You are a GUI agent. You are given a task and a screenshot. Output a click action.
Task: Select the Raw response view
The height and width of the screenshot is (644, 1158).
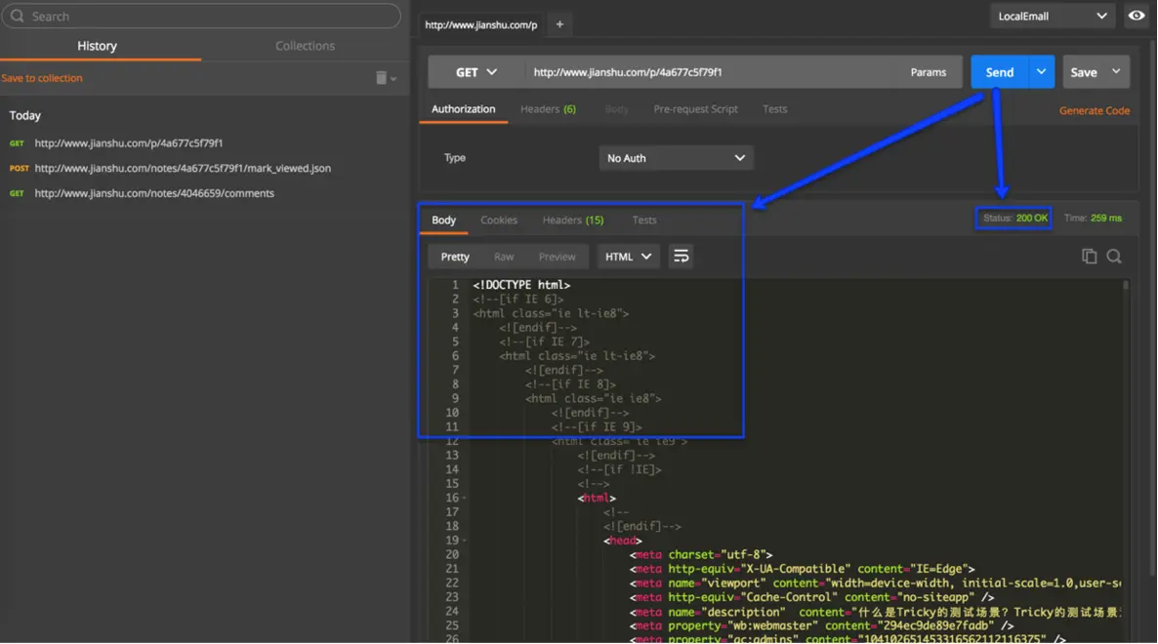click(504, 257)
